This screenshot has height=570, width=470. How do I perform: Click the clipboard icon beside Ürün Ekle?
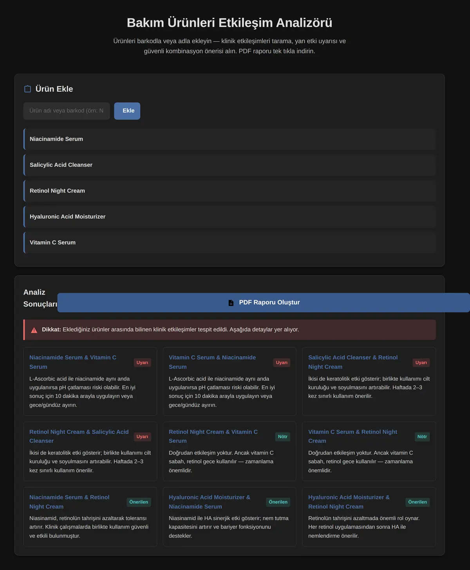click(27, 89)
